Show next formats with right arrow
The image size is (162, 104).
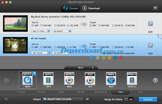[156, 80]
